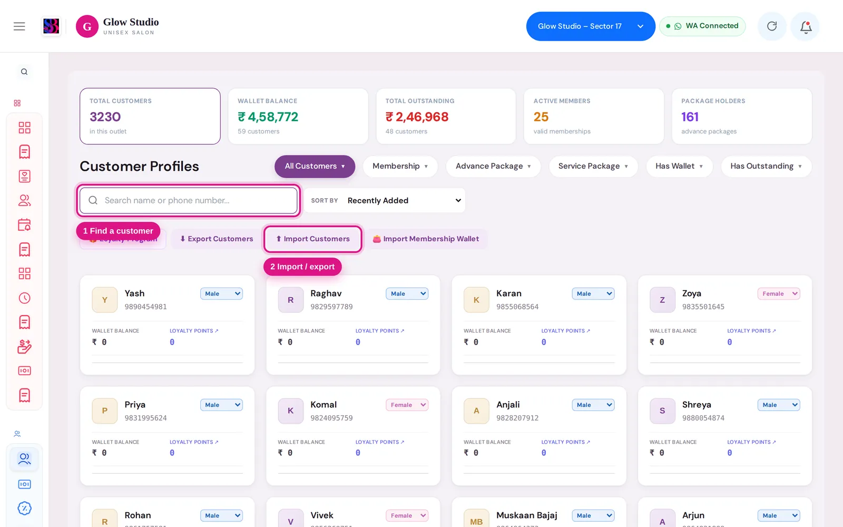This screenshot has width=843, height=527.
Task: Select the Wallet Balance stat card
Action: 298,116
